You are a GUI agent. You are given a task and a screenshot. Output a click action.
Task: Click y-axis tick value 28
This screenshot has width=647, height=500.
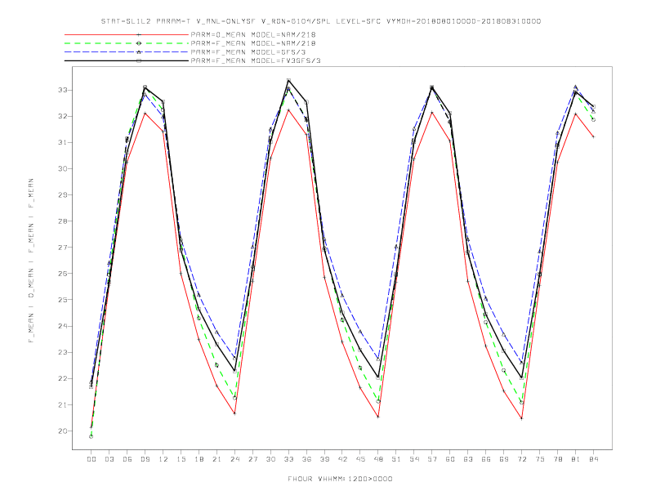point(63,221)
